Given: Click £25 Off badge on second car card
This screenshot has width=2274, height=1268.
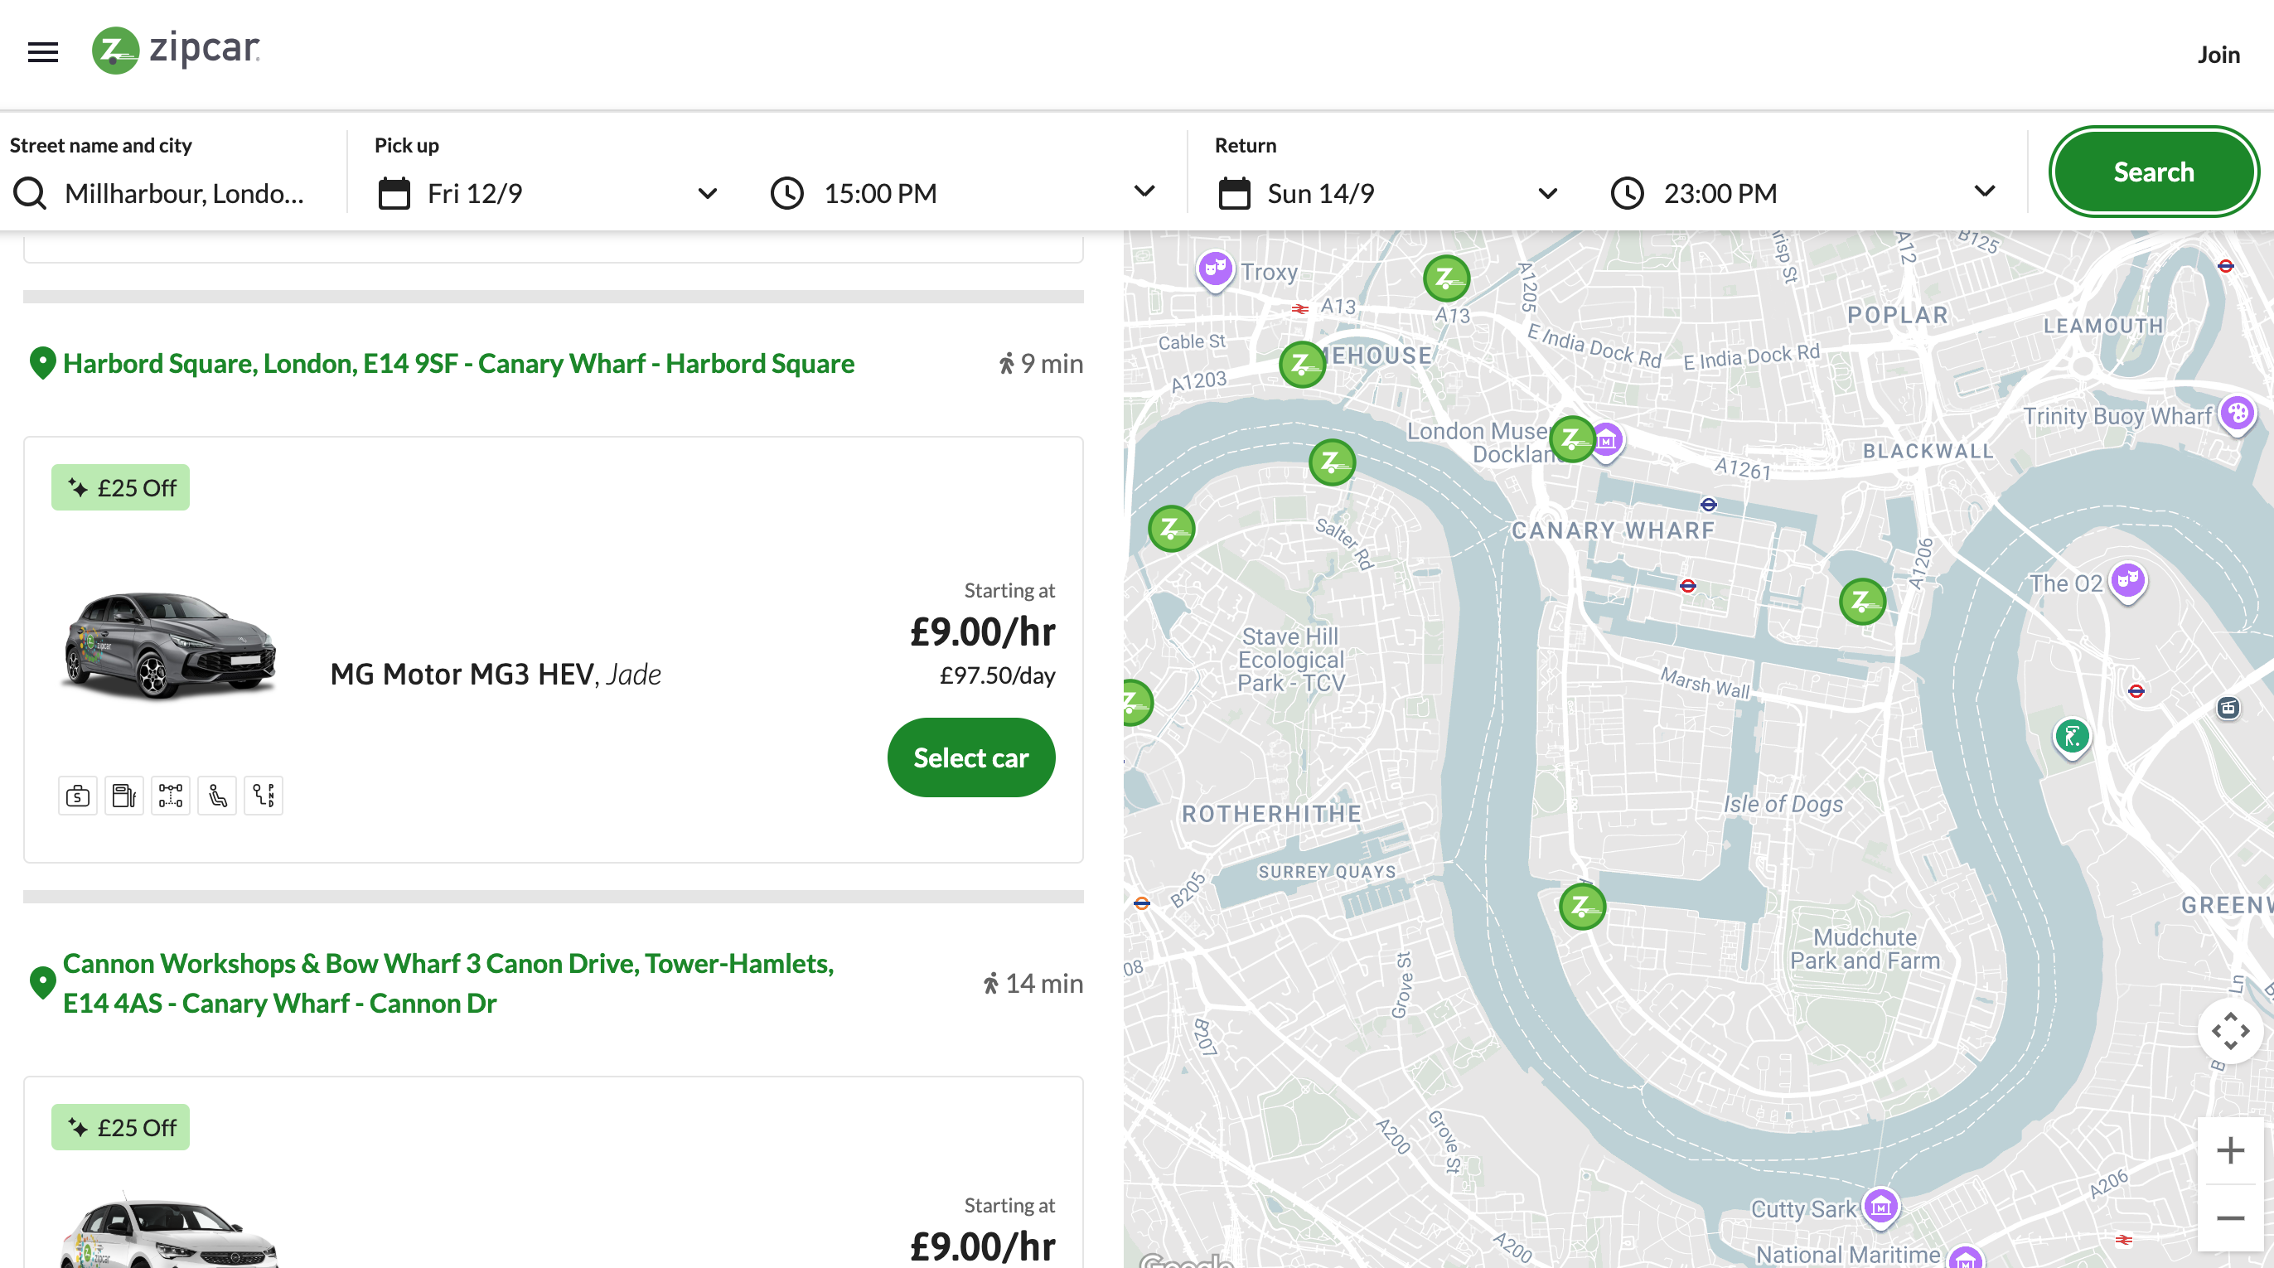Looking at the screenshot, I should coord(120,1128).
